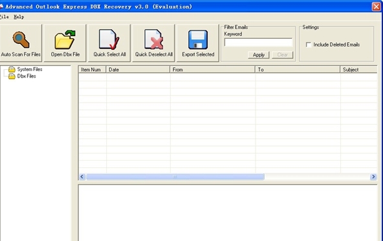Click the disabled Clear filter button
This screenshot has height=241, width=383.
pyautogui.click(x=282, y=55)
